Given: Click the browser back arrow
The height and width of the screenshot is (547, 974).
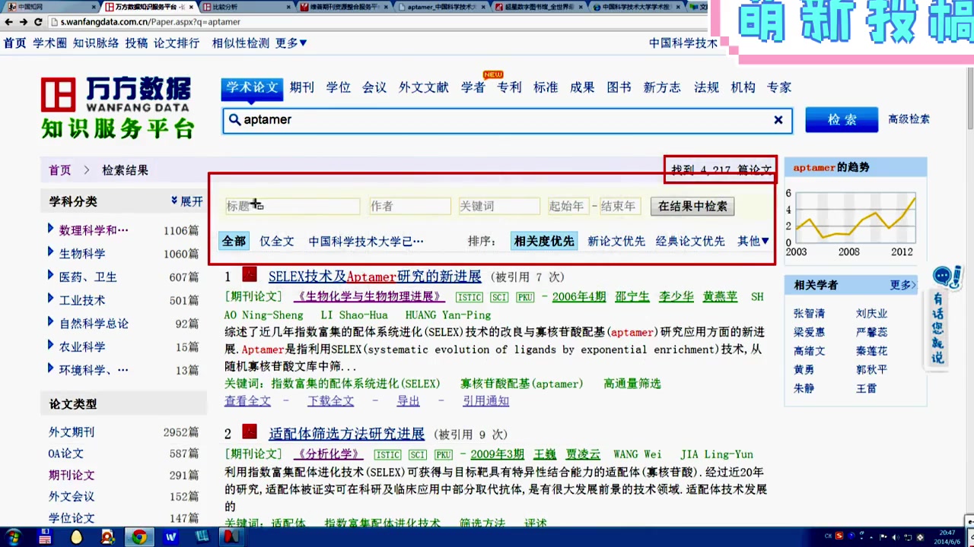Looking at the screenshot, I should coord(8,22).
